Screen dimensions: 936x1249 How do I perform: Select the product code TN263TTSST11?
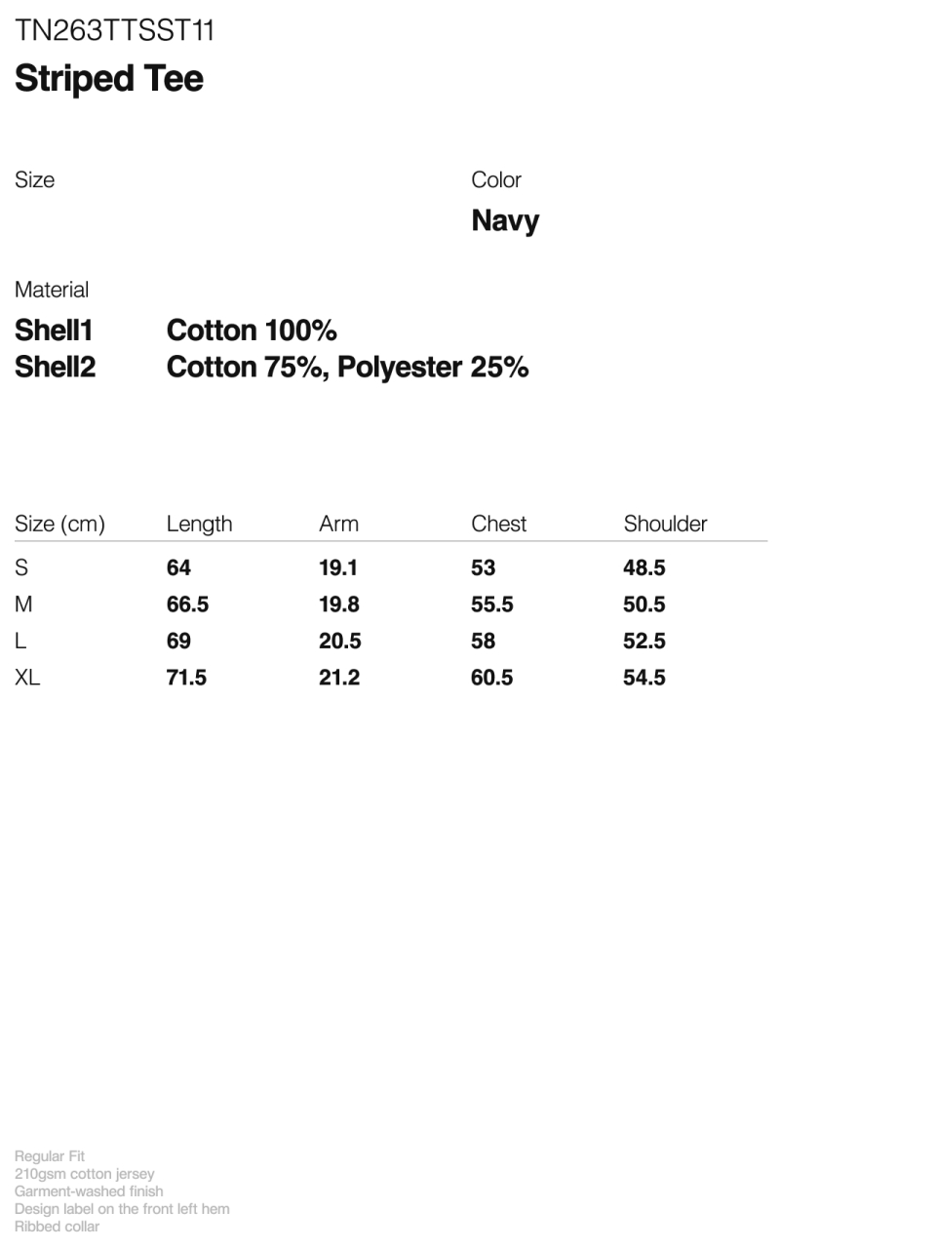[x=114, y=31]
